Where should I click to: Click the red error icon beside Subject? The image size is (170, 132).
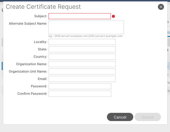click(113, 16)
